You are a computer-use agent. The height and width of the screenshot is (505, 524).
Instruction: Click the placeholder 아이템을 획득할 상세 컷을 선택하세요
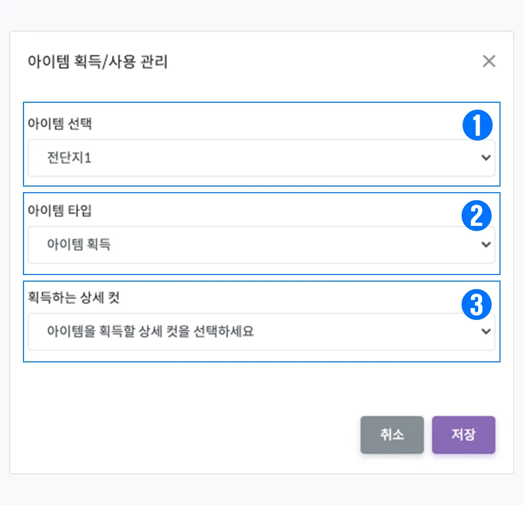point(150,332)
